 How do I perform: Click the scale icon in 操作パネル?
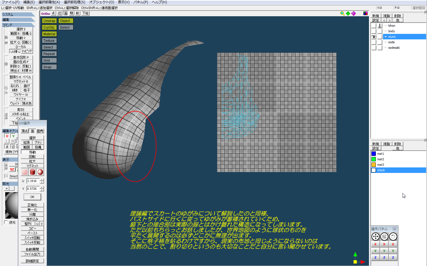point(384,237)
